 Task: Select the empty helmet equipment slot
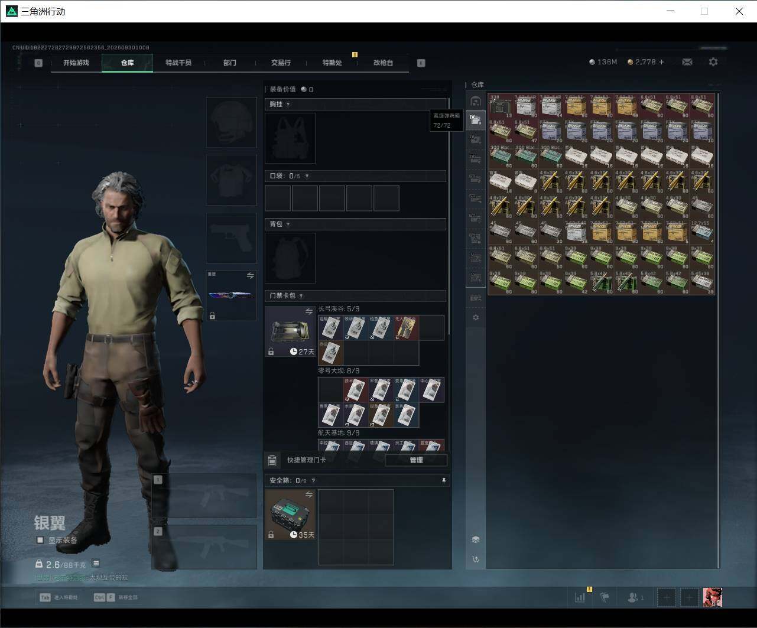coord(231,122)
